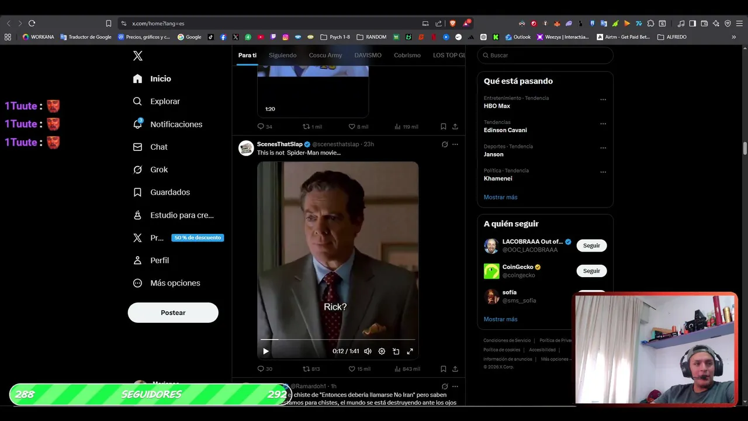This screenshot has width=748, height=421.
Task: Reply to the ScenesThatSlap post
Action: click(265, 369)
